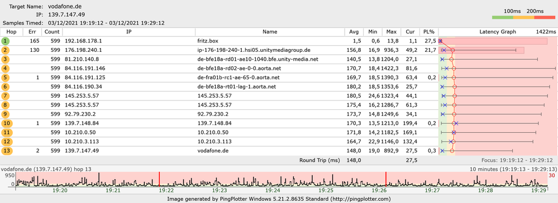Click the Max column header
The image size is (558, 203).
pyautogui.click(x=392, y=32)
